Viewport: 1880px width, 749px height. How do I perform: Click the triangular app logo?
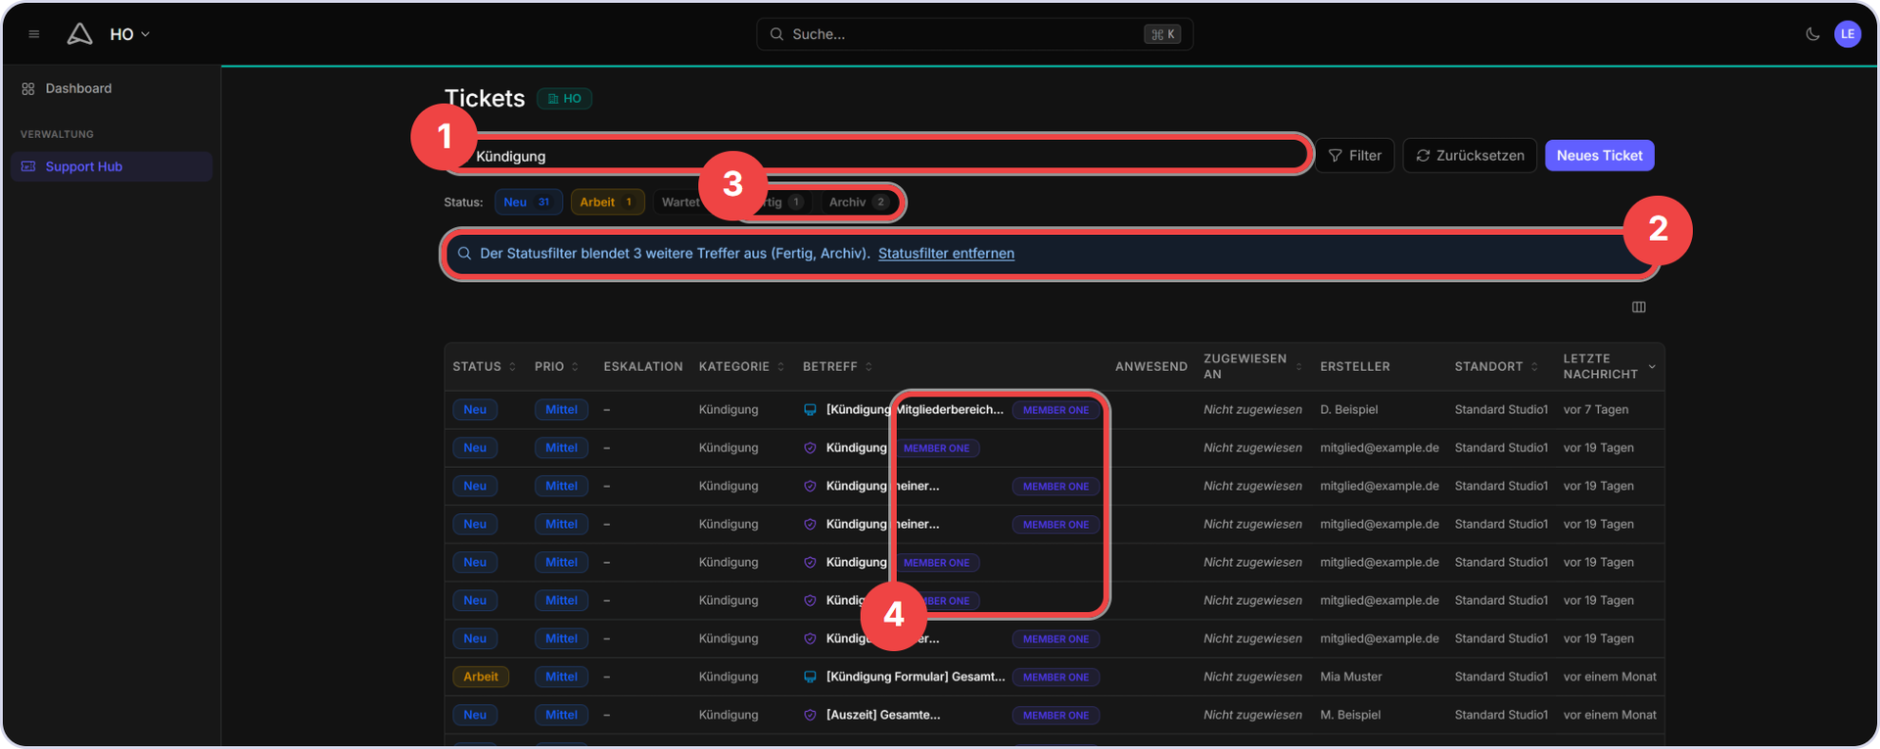pyautogui.click(x=79, y=34)
